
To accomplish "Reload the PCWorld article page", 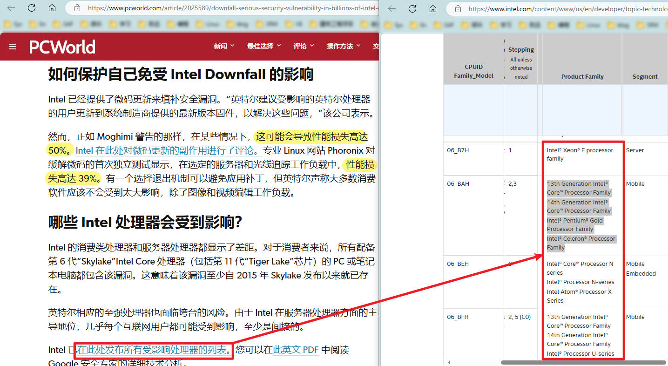I will coord(32,8).
